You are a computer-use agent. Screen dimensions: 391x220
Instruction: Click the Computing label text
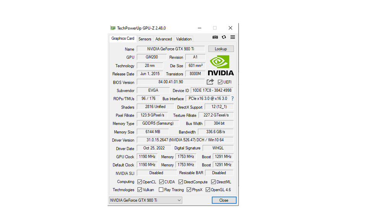pyautogui.click(x=126, y=182)
